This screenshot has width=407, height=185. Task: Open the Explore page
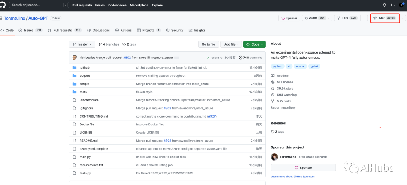157,5
